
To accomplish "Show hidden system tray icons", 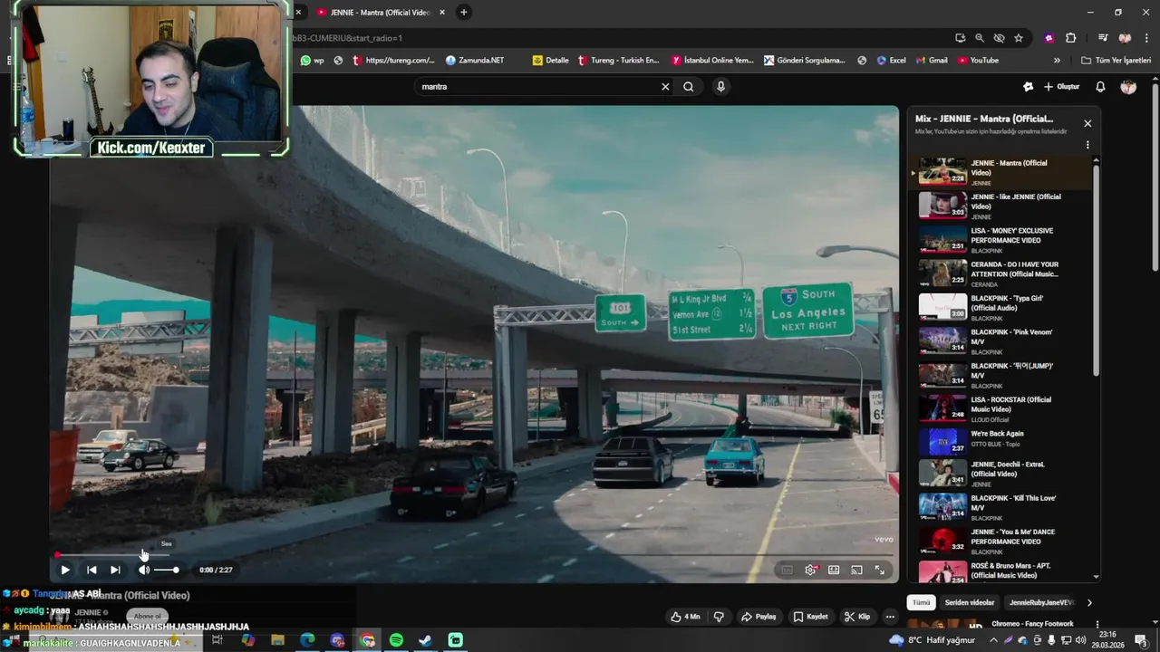I will coord(993,640).
